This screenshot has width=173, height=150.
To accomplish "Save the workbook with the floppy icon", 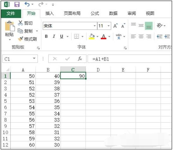I will pyautogui.click(x=17, y=4).
